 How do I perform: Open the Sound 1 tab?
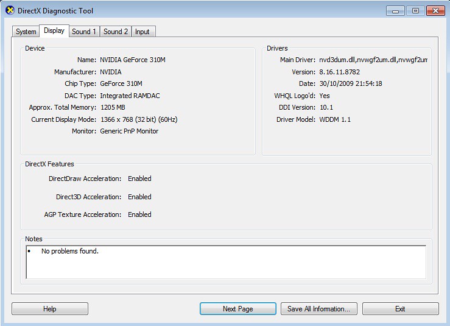[84, 31]
